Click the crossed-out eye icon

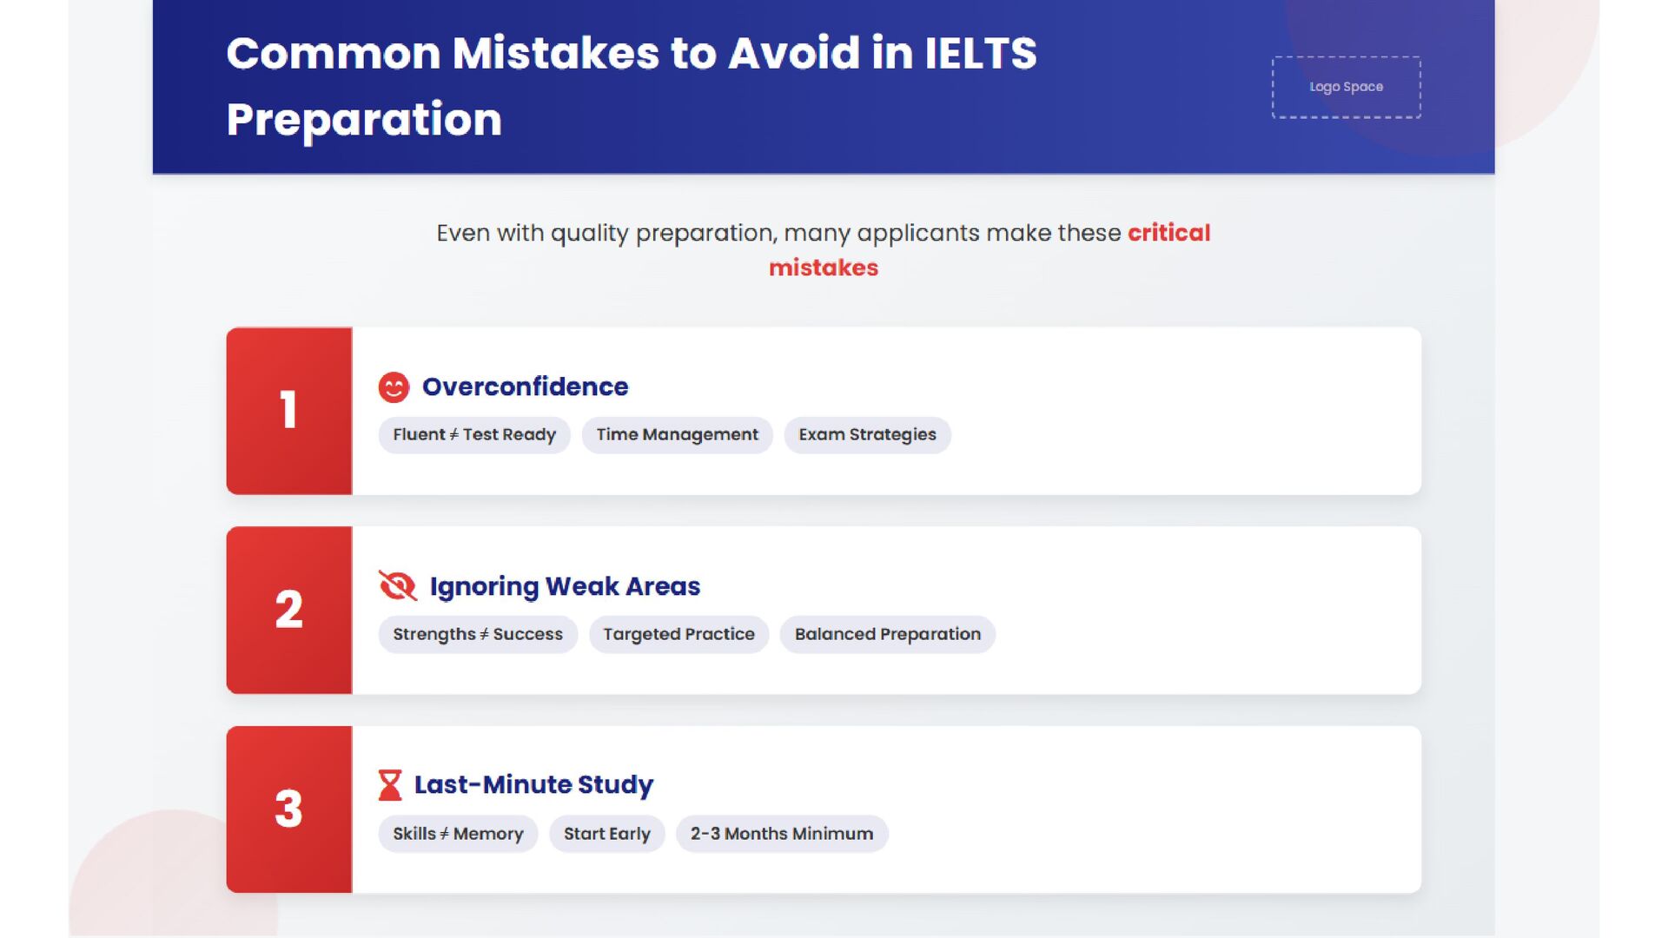pos(398,586)
